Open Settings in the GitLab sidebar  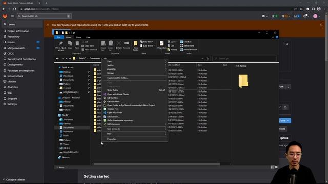click(12, 104)
